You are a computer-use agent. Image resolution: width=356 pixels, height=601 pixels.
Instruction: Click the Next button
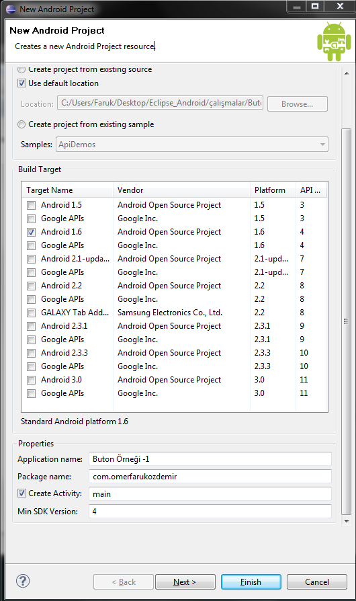[x=185, y=582]
